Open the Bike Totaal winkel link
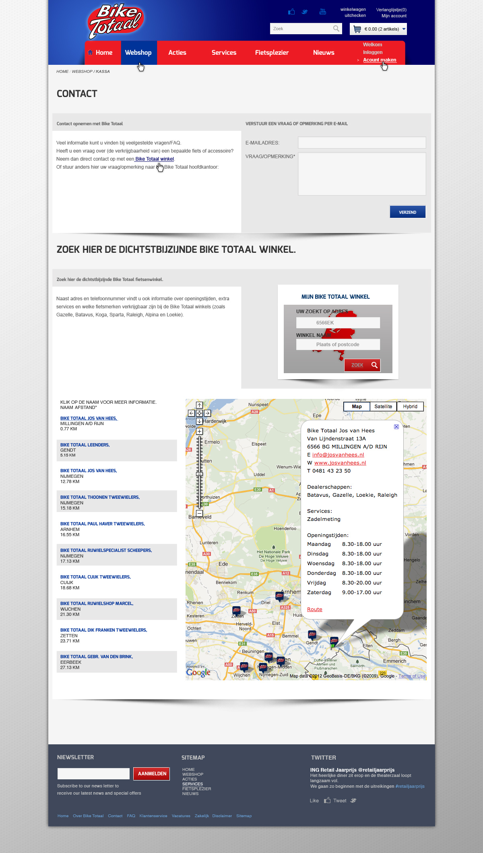Viewport: 483px width, 853px height. click(x=154, y=159)
